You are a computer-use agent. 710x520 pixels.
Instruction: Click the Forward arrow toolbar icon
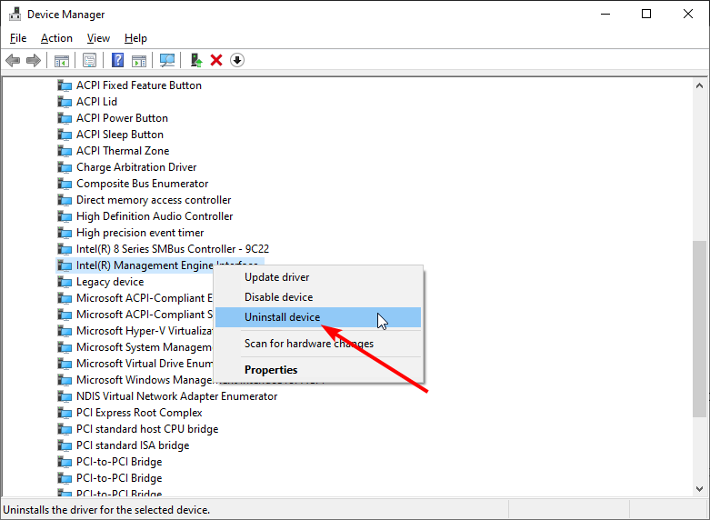[34, 60]
